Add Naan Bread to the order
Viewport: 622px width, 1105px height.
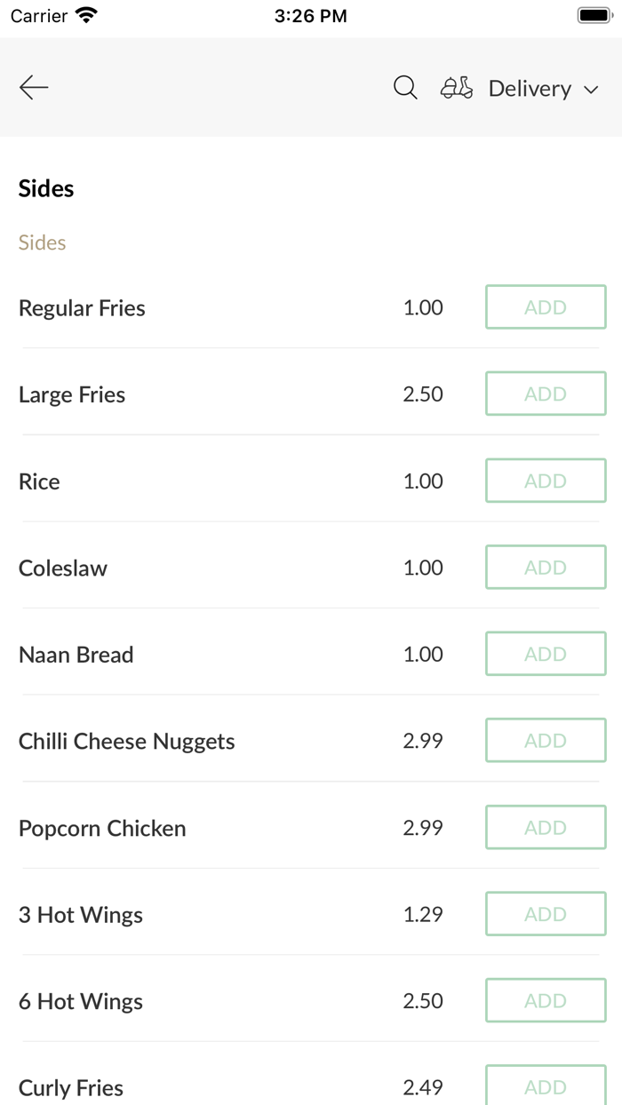[546, 653]
